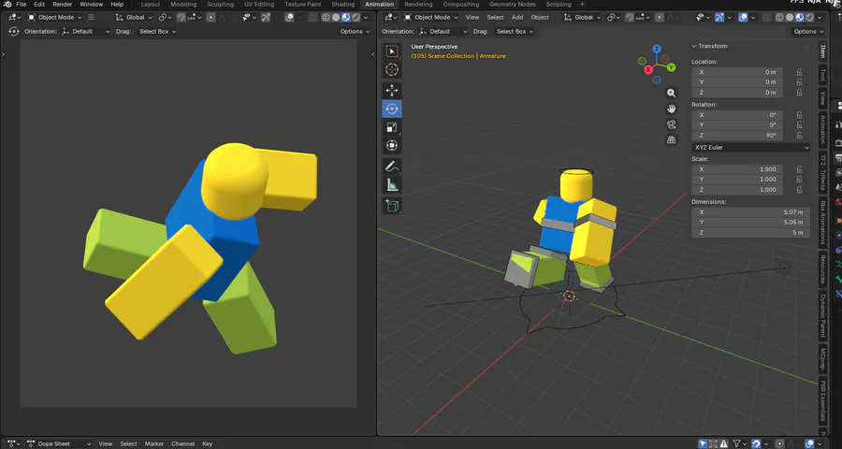Open Drag Select Box dropdown in right viewport
The image size is (842, 449).
click(515, 31)
